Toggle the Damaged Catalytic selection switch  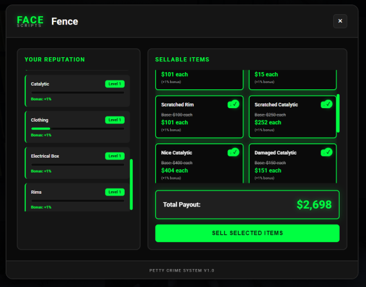click(327, 153)
